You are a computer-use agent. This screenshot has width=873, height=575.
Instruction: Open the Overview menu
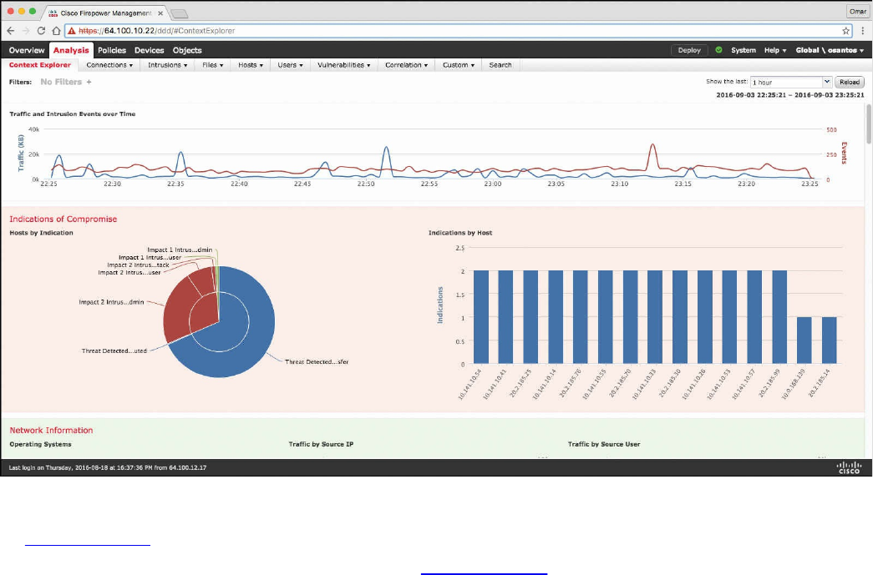coord(26,50)
